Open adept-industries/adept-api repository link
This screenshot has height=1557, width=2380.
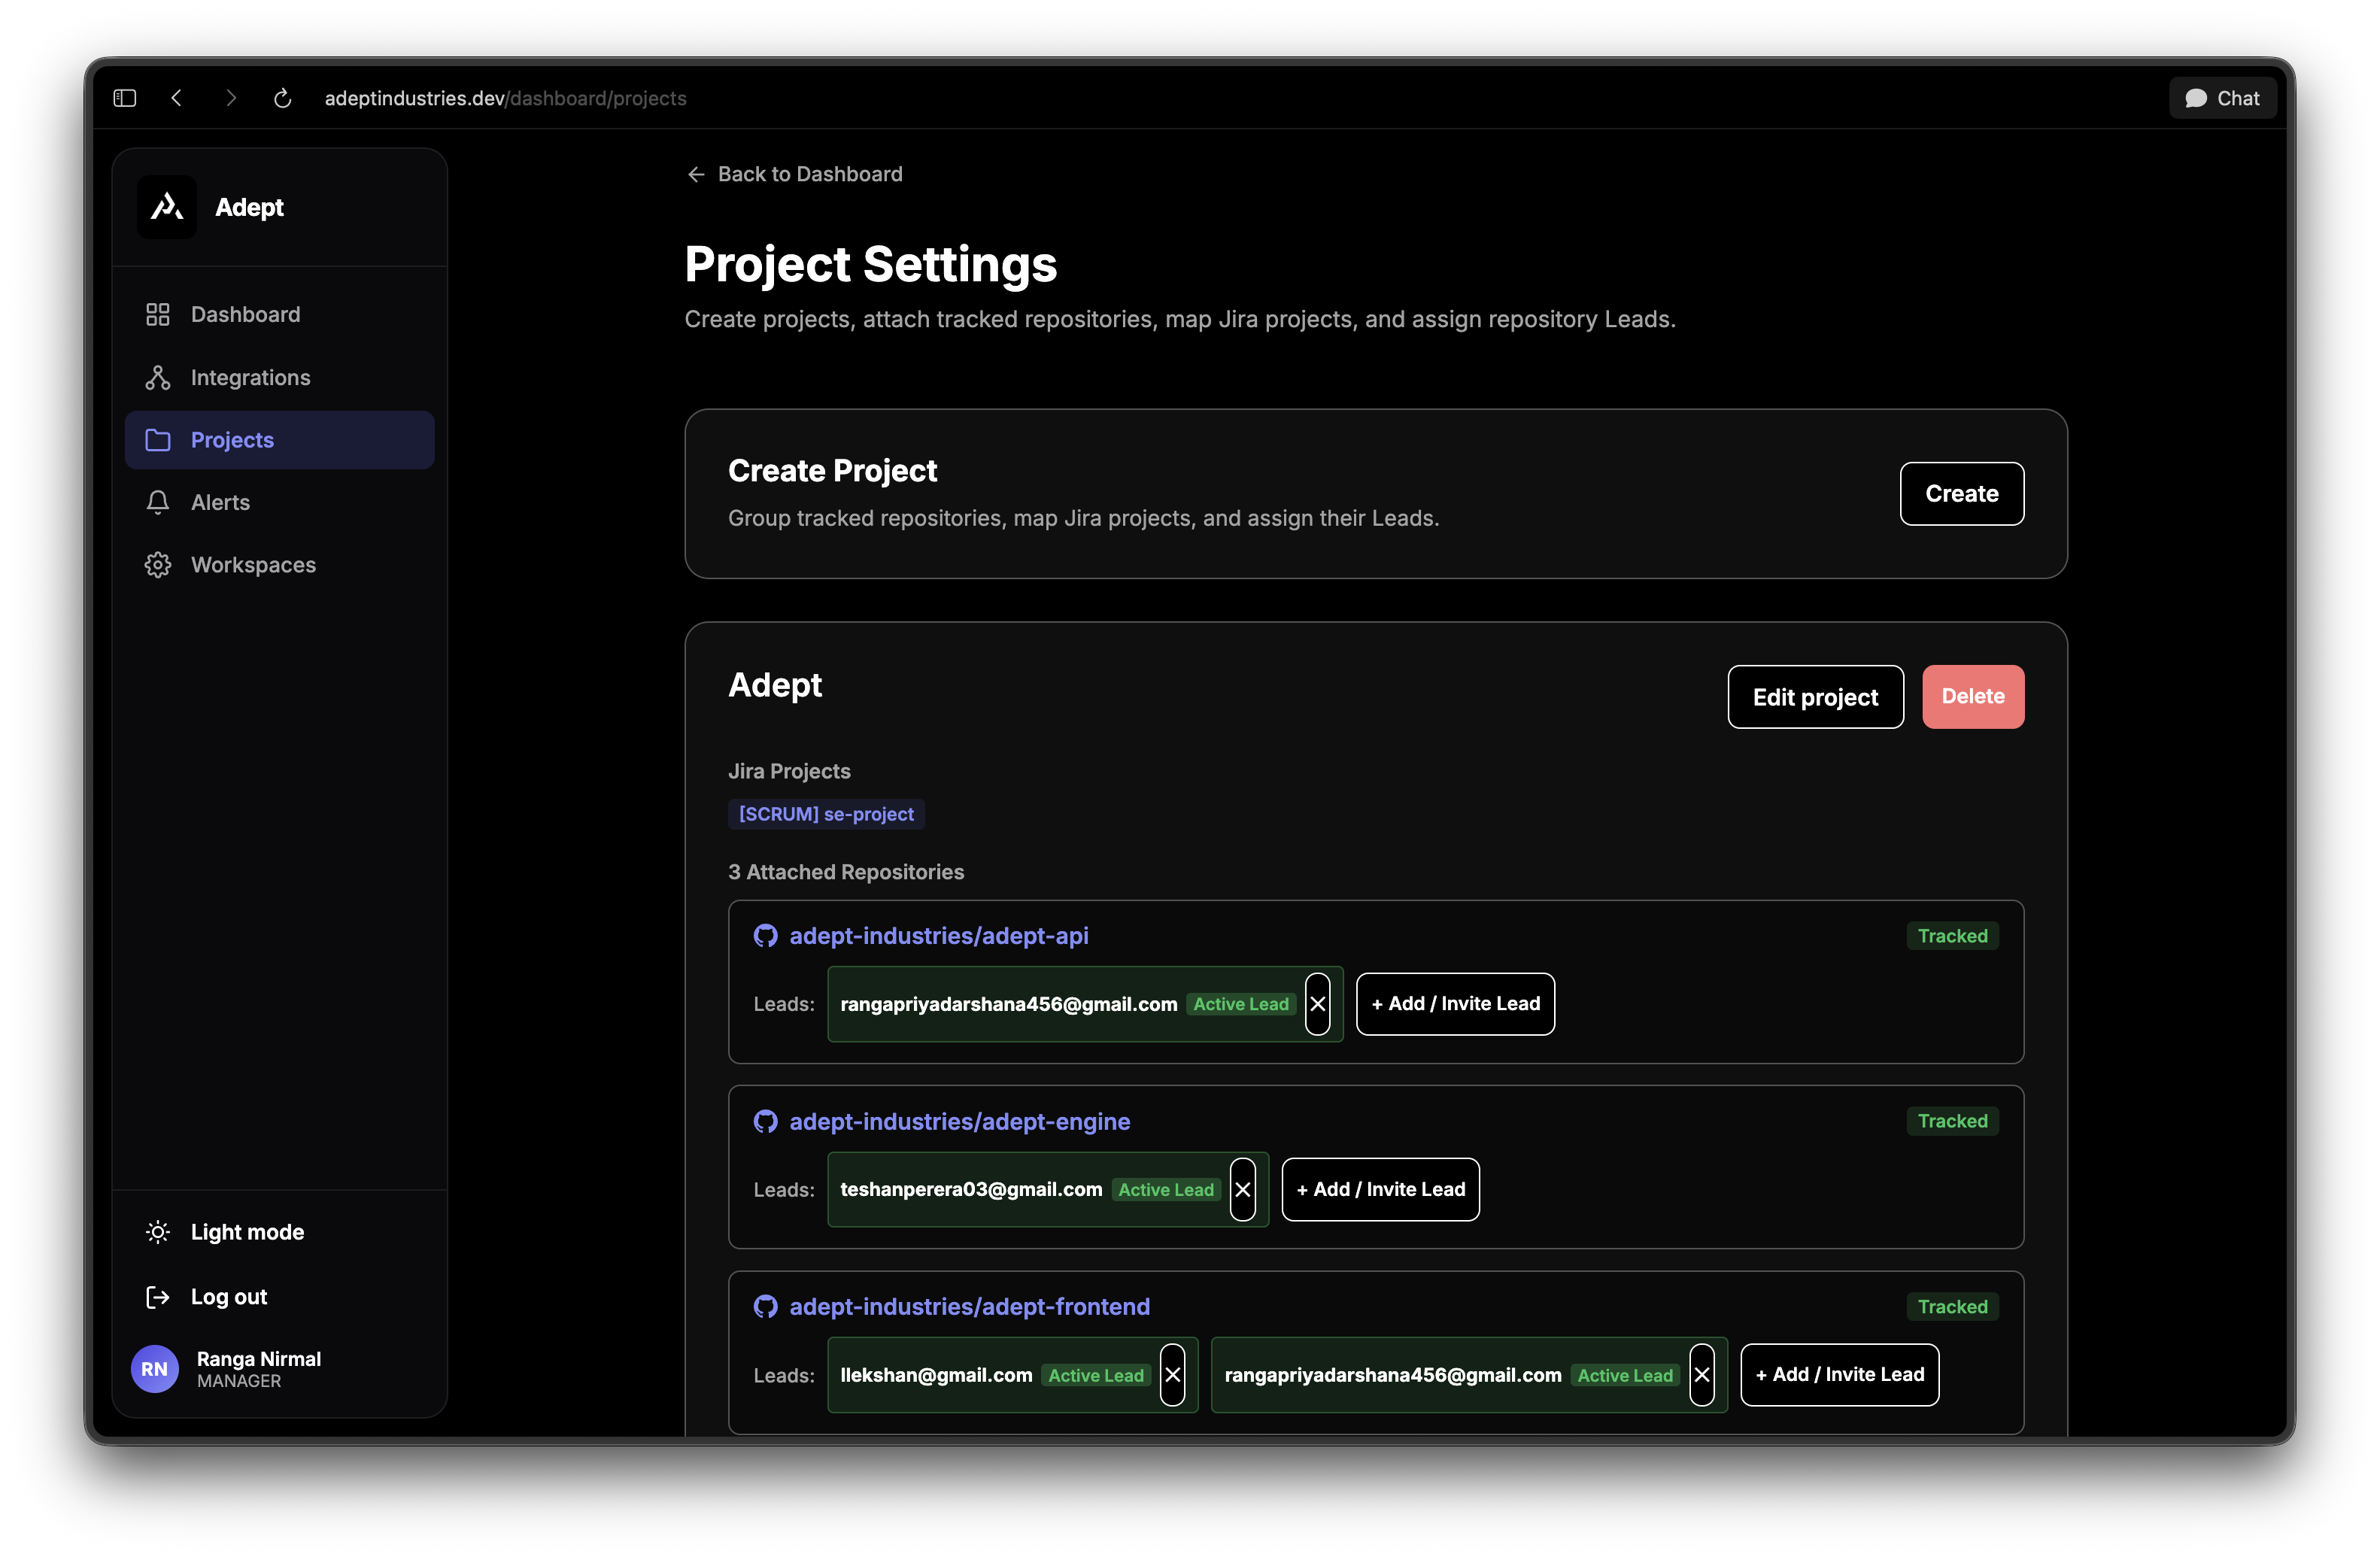point(939,936)
